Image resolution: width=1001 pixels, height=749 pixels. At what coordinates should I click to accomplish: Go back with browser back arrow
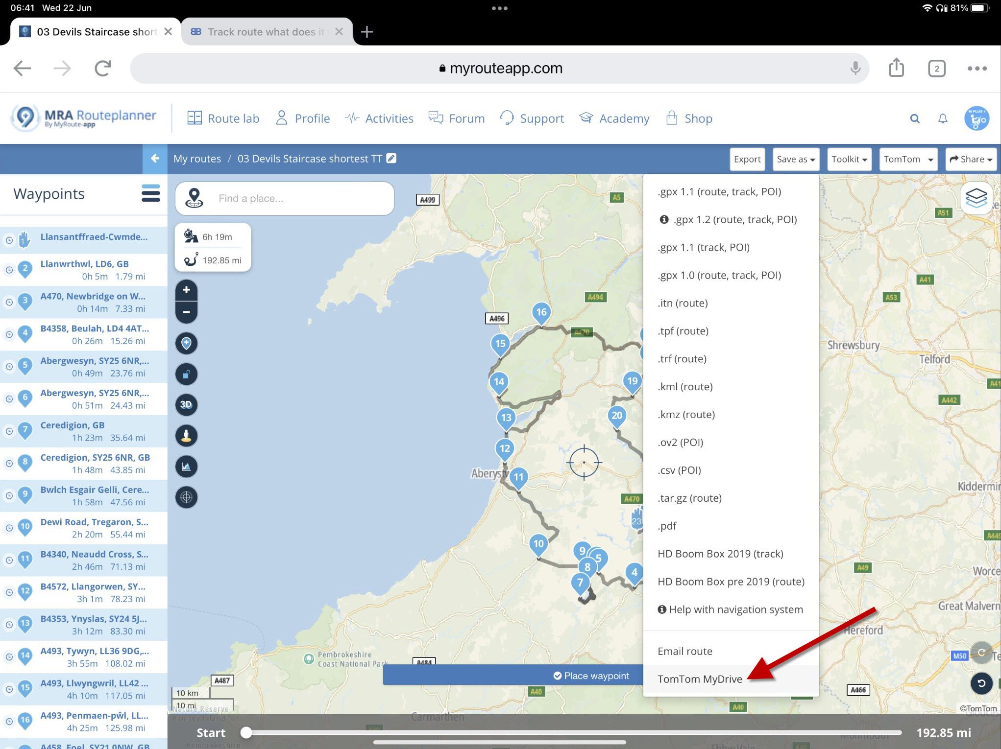(x=23, y=68)
